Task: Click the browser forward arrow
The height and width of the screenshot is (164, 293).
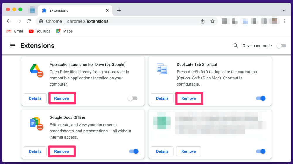Action: tap(19, 21)
